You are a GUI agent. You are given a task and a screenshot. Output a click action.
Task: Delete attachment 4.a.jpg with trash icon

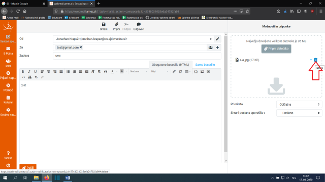pos(315,60)
